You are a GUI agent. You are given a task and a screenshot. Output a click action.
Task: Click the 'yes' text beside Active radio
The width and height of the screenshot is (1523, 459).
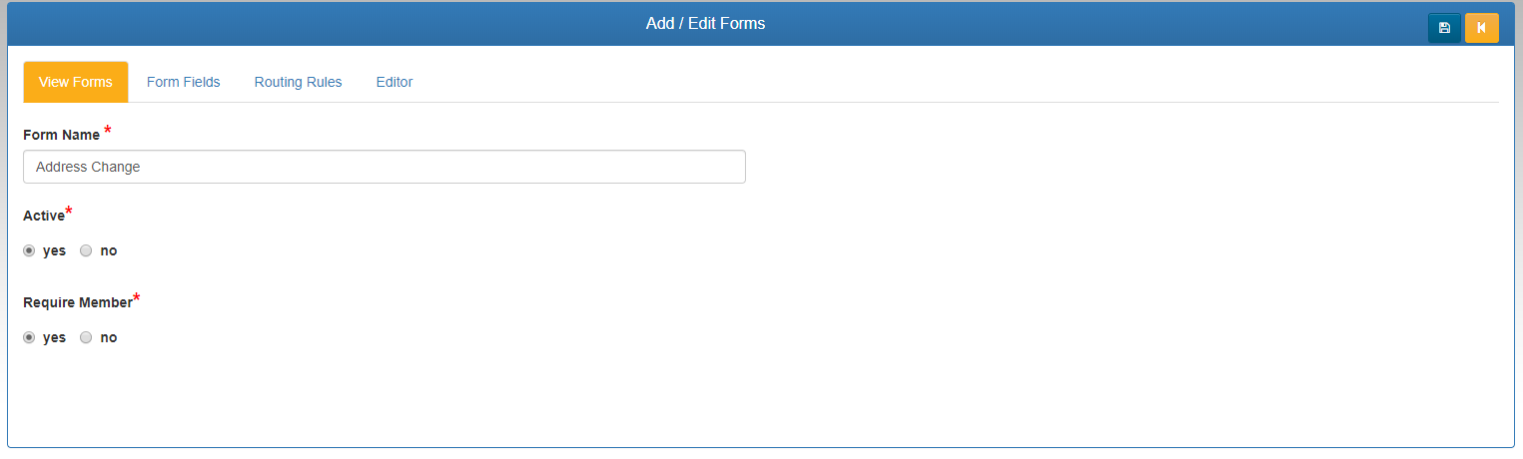click(x=54, y=251)
